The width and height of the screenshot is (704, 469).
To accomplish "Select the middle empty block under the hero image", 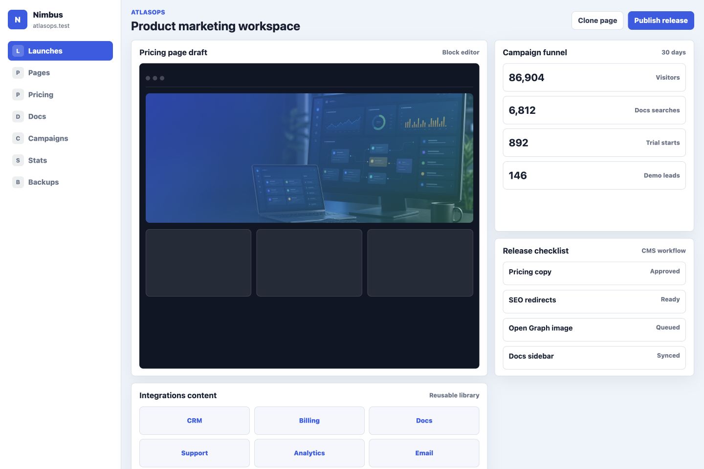I will [309, 263].
